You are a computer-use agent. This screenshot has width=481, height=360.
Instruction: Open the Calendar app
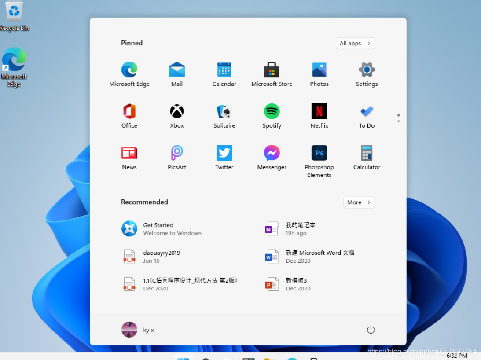[x=224, y=74]
